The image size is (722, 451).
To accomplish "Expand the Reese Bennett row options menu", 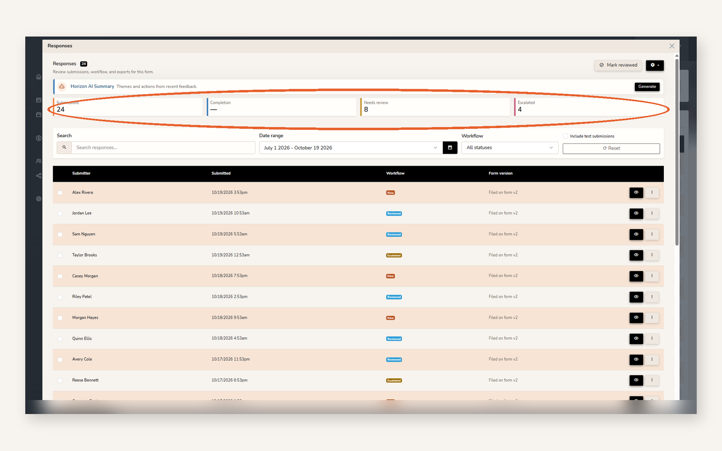I will [x=652, y=380].
